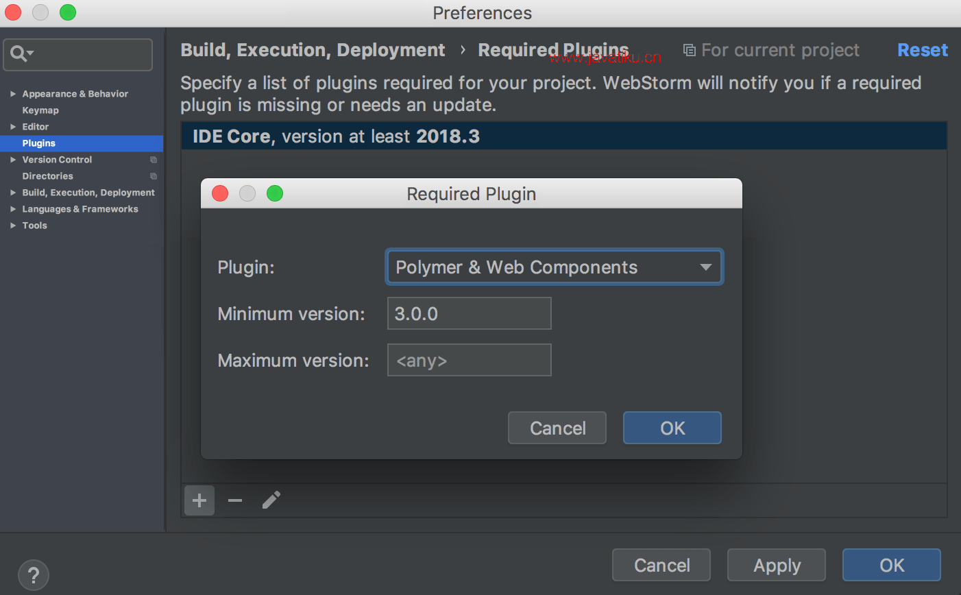Focus the Minimum version field
This screenshot has height=595, width=961.
(x=470, y=313)
